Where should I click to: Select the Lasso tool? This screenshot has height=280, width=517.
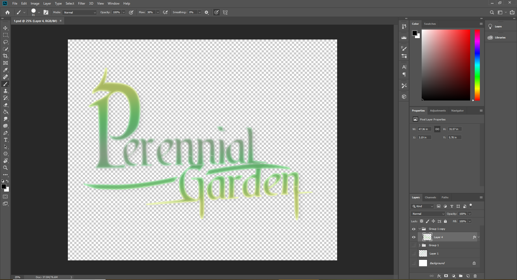click(x=5, y=42)
